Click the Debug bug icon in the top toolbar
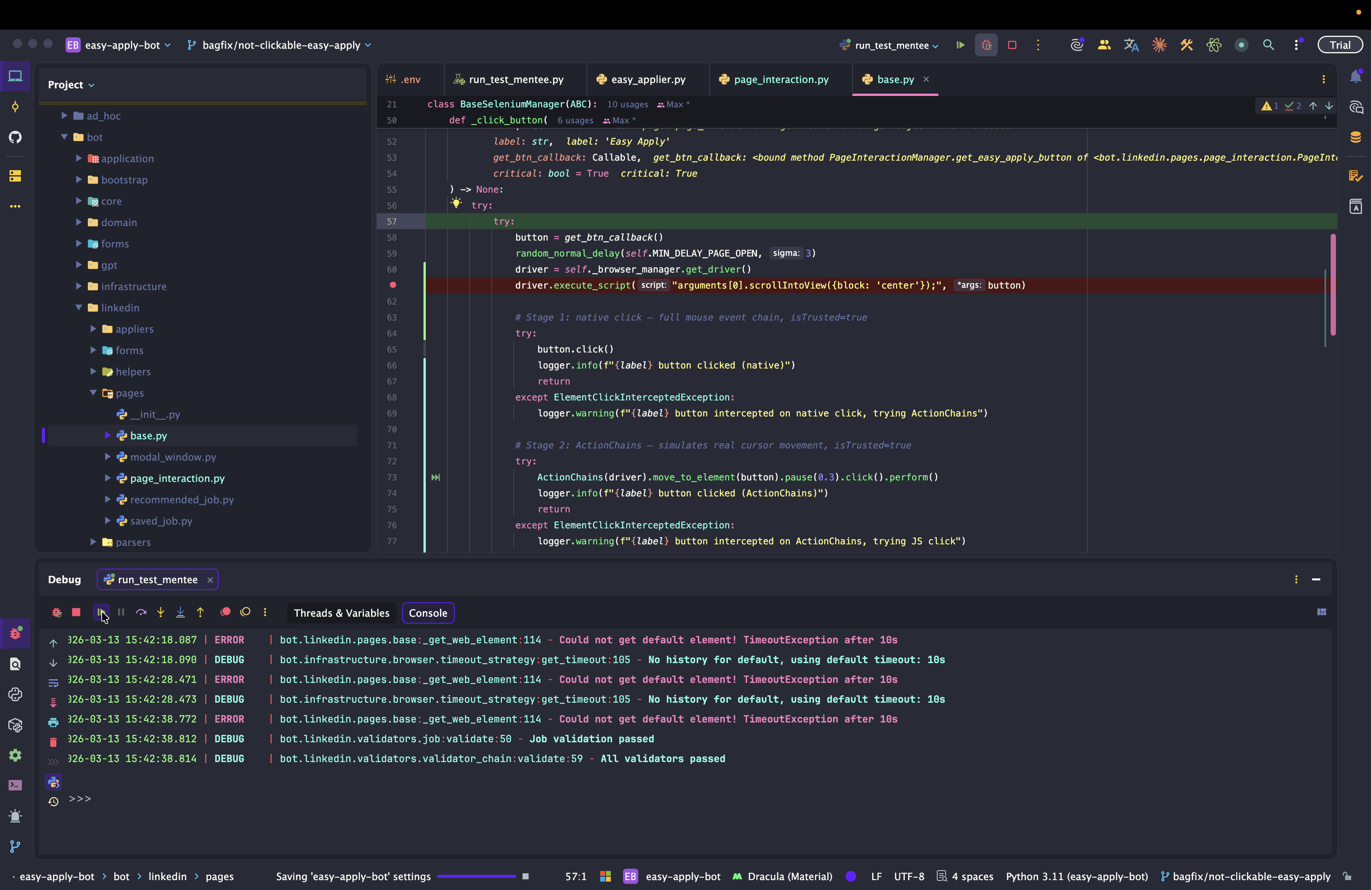This screenshot has height=890, width=1371. click(x=986, y=45)
